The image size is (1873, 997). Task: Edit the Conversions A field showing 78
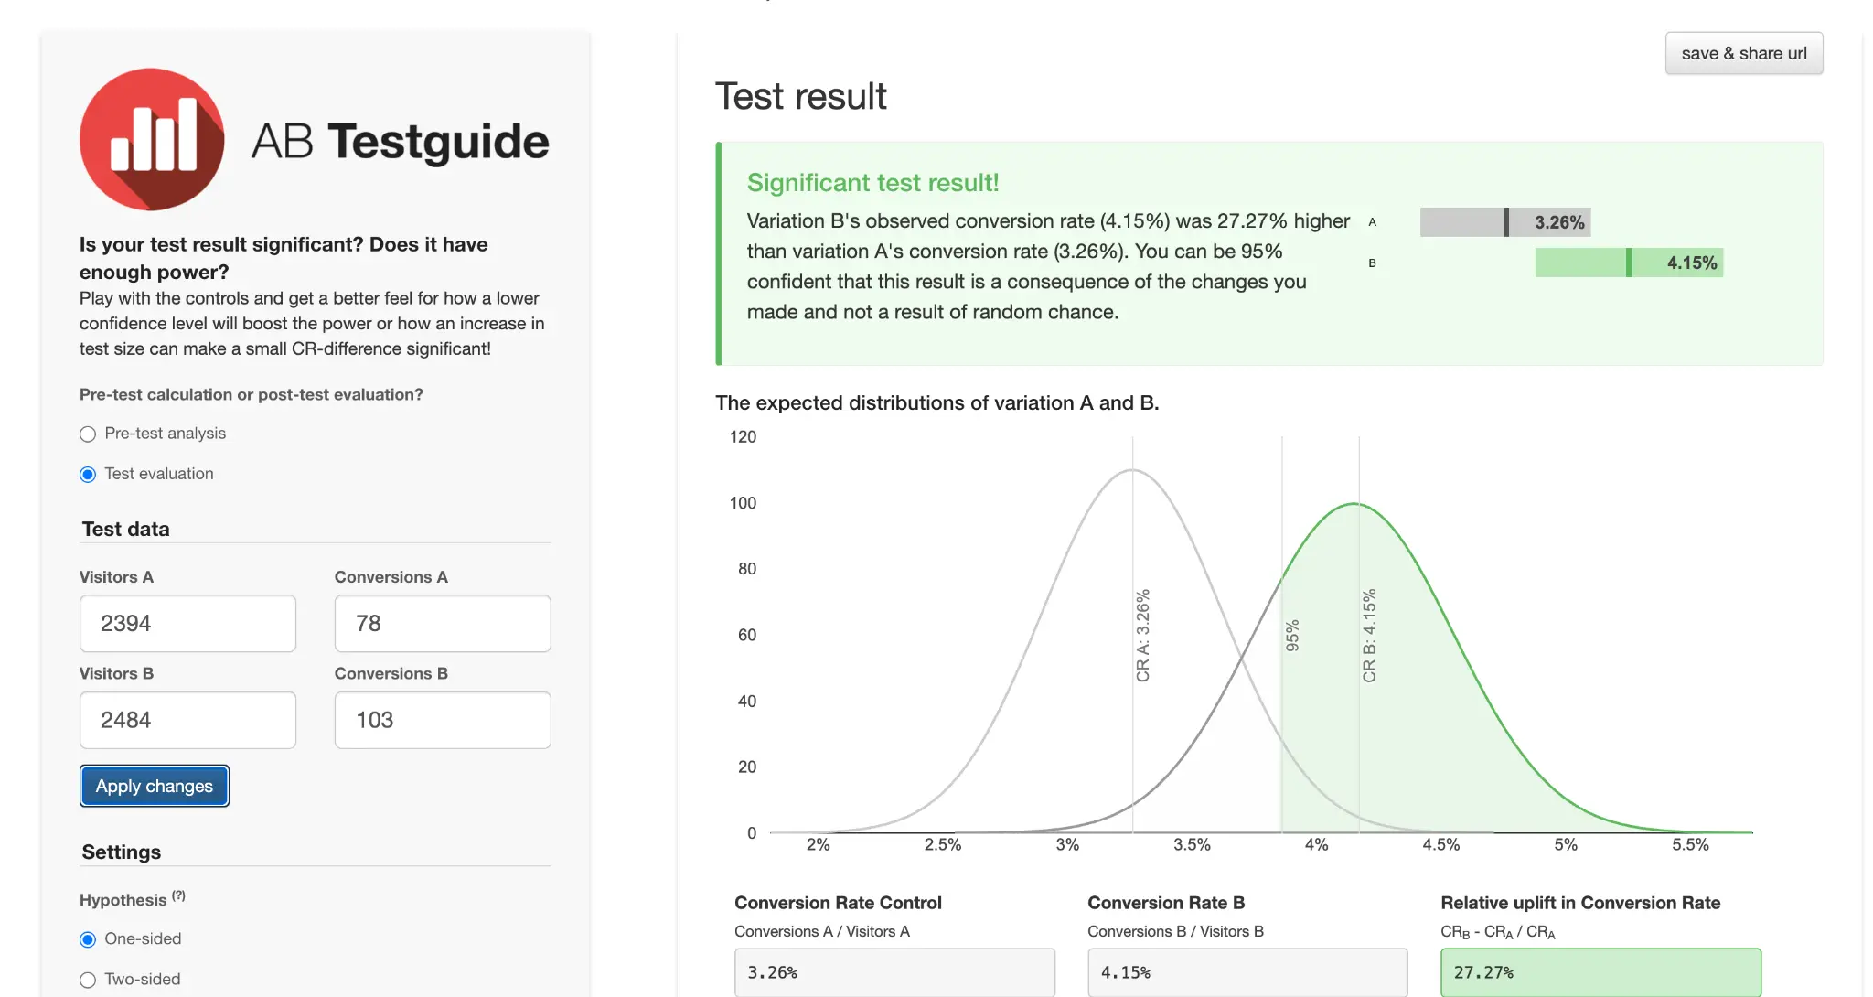[x=442, y=623]
